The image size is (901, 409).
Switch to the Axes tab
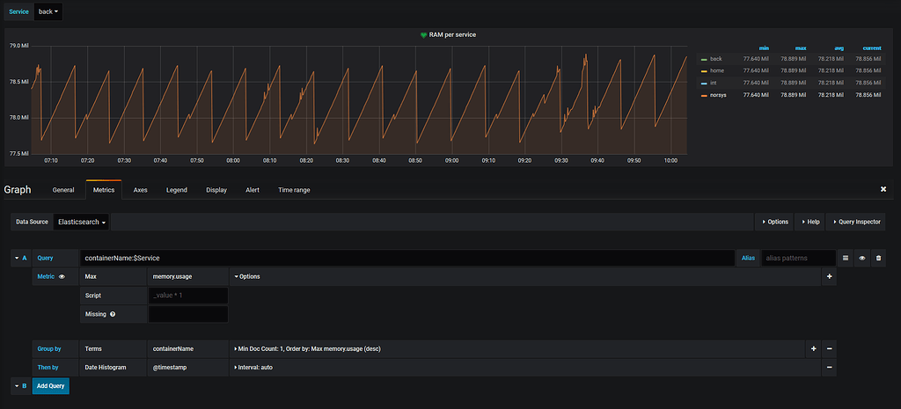(140, 189)
